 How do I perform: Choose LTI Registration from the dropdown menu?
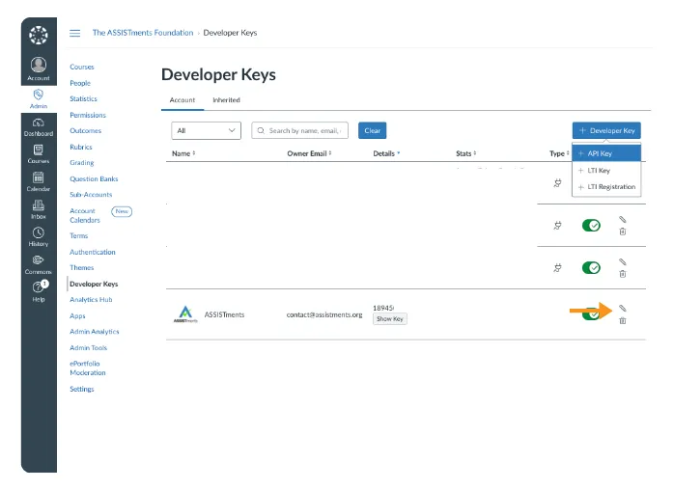point(606,187)
